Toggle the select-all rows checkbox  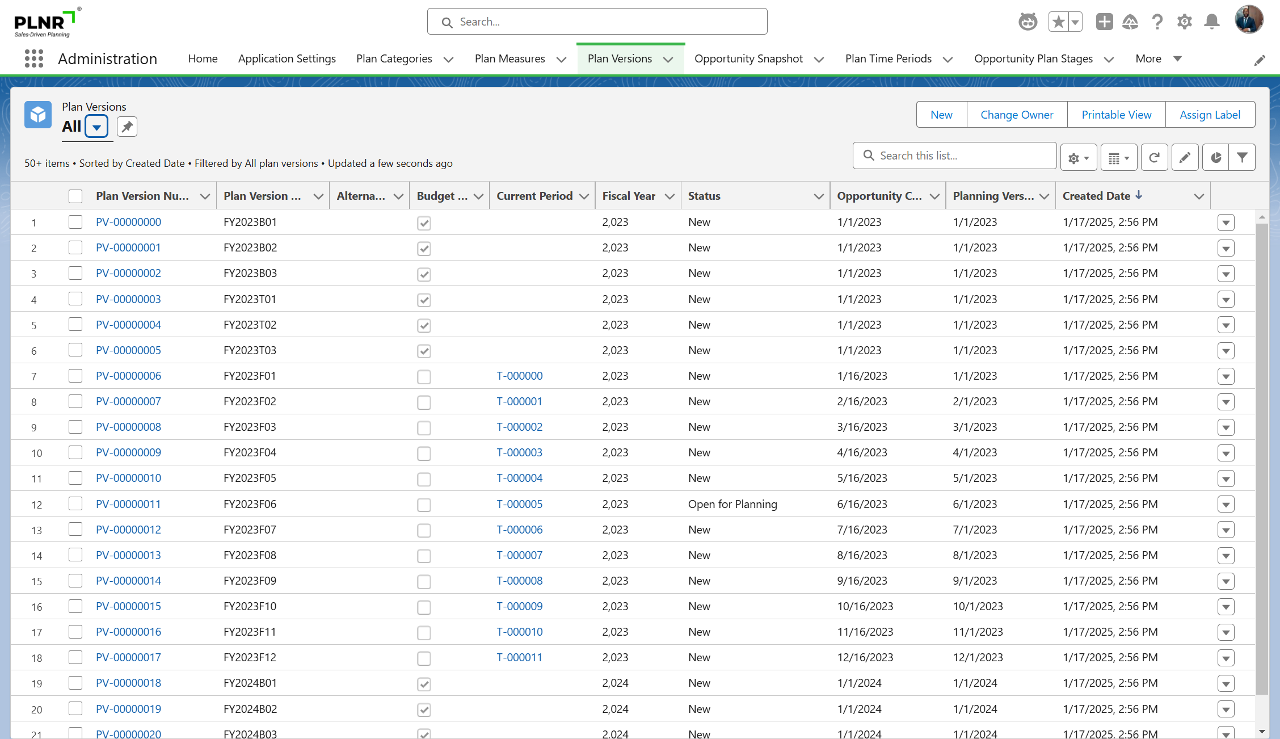tap(75, 196)
